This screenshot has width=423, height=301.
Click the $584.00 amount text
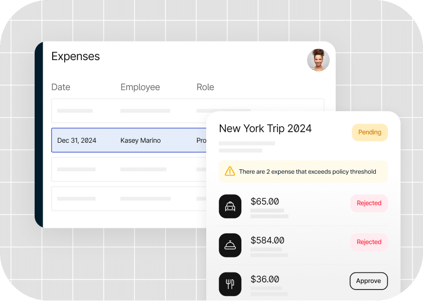(x=267, y=240)
